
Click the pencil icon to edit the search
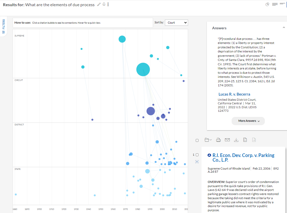(x=99, y=5)
